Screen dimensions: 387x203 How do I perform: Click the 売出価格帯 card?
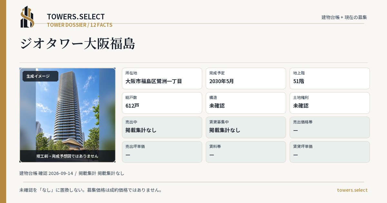click(330, 127)
